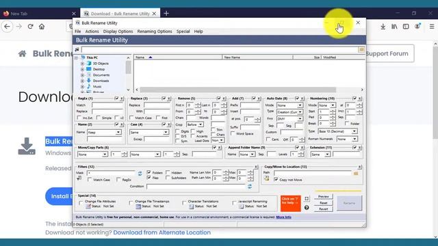Image resolution: width=438 pixels, height=246 pixels.
Task: Click the Name (2) reset R button
Action: 122,124
